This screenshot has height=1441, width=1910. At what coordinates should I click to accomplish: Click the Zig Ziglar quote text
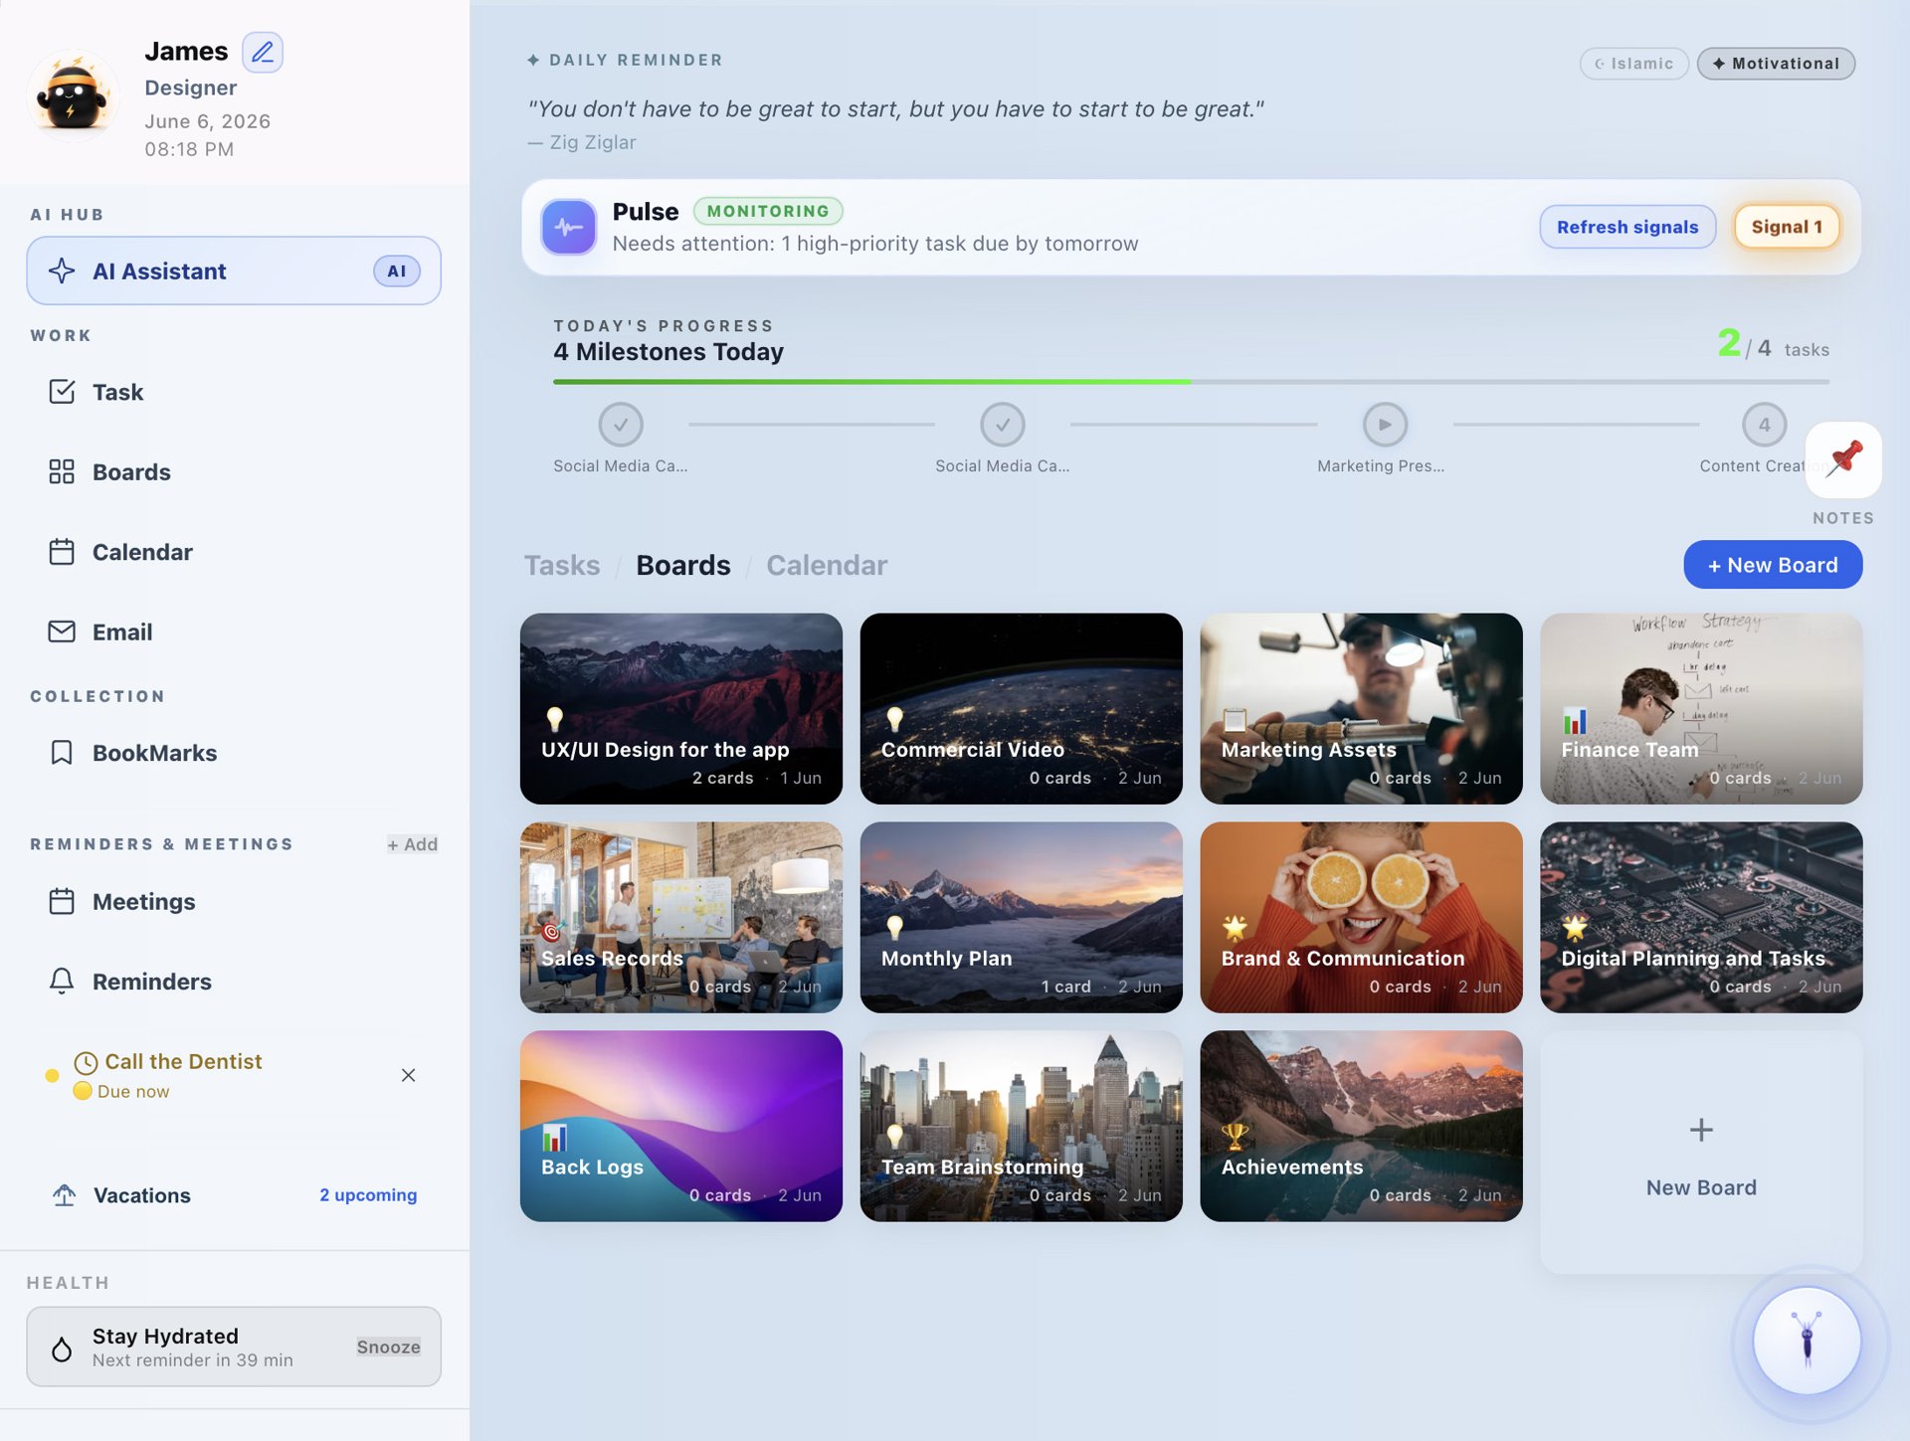895,109
